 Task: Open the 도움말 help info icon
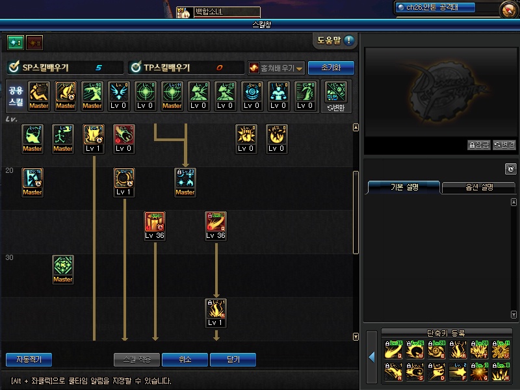tap(349, 40)
